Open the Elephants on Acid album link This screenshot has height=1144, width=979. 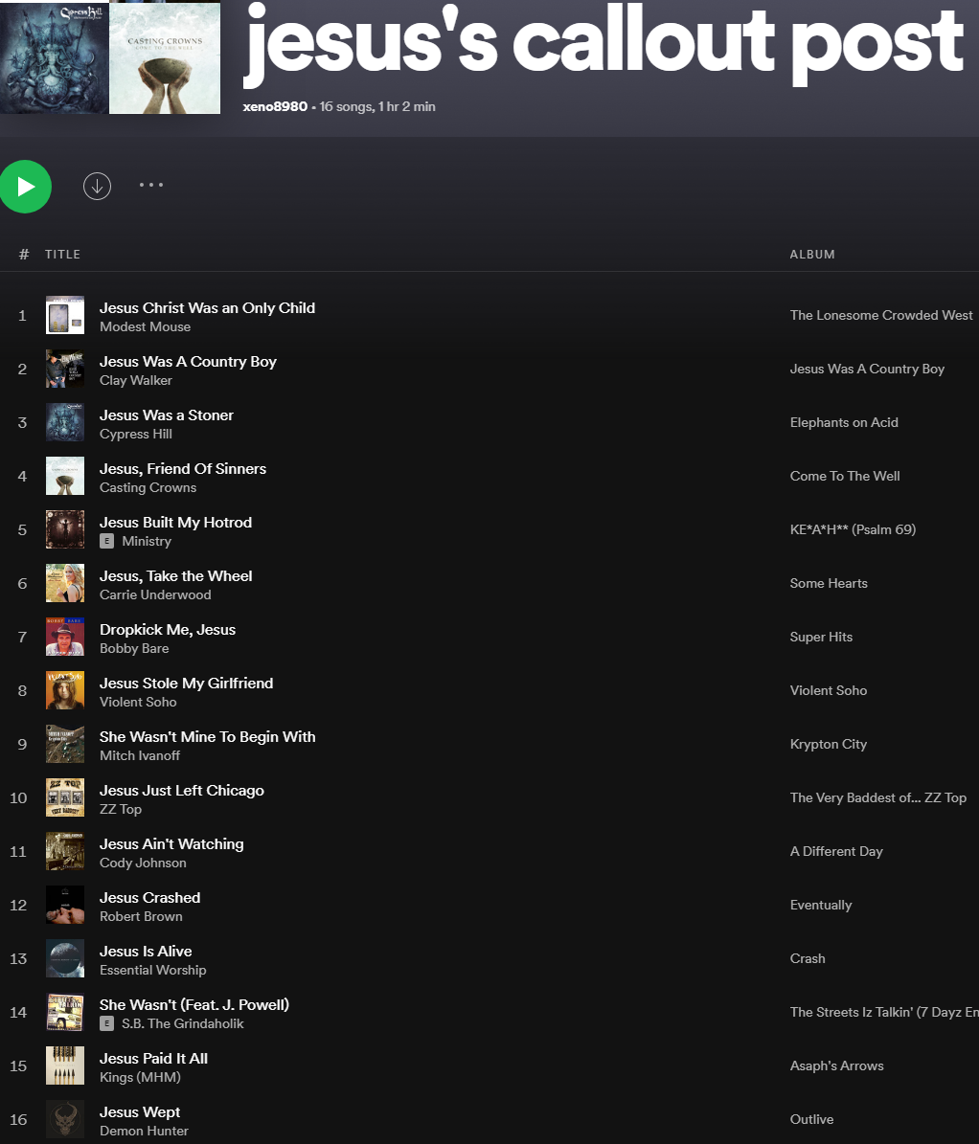click(x=843, y=422)
